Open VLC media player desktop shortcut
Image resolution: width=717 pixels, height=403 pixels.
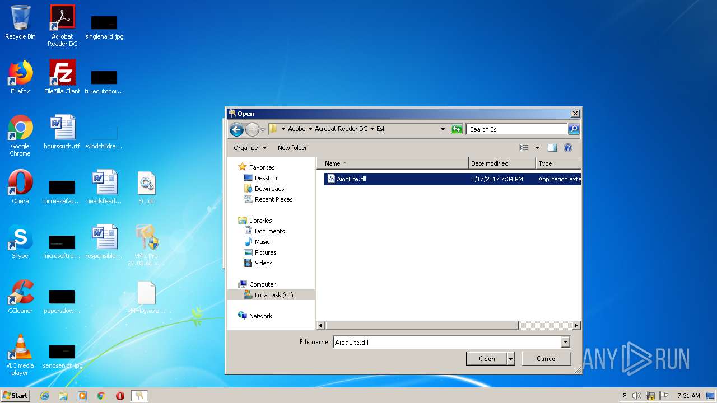point(20,355)
